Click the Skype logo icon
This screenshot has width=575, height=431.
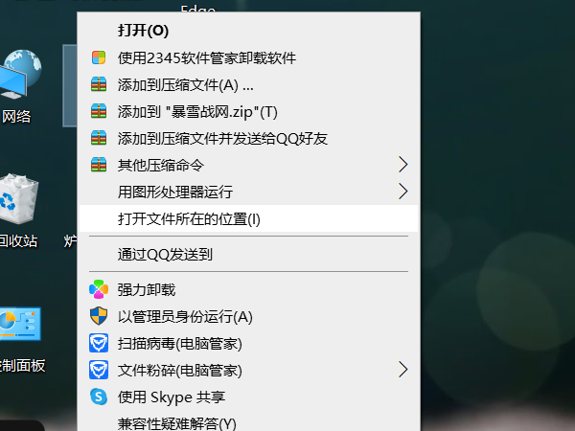(99, 397)
